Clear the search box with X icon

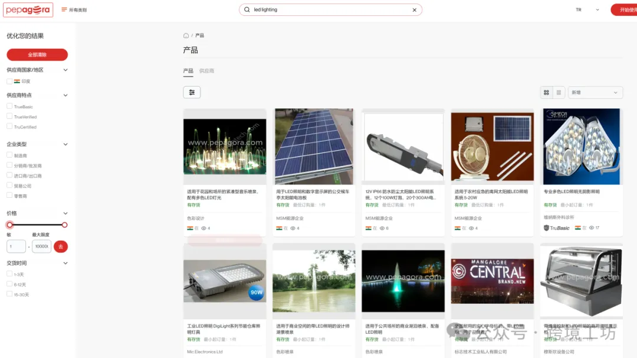[x=414, y=10]
